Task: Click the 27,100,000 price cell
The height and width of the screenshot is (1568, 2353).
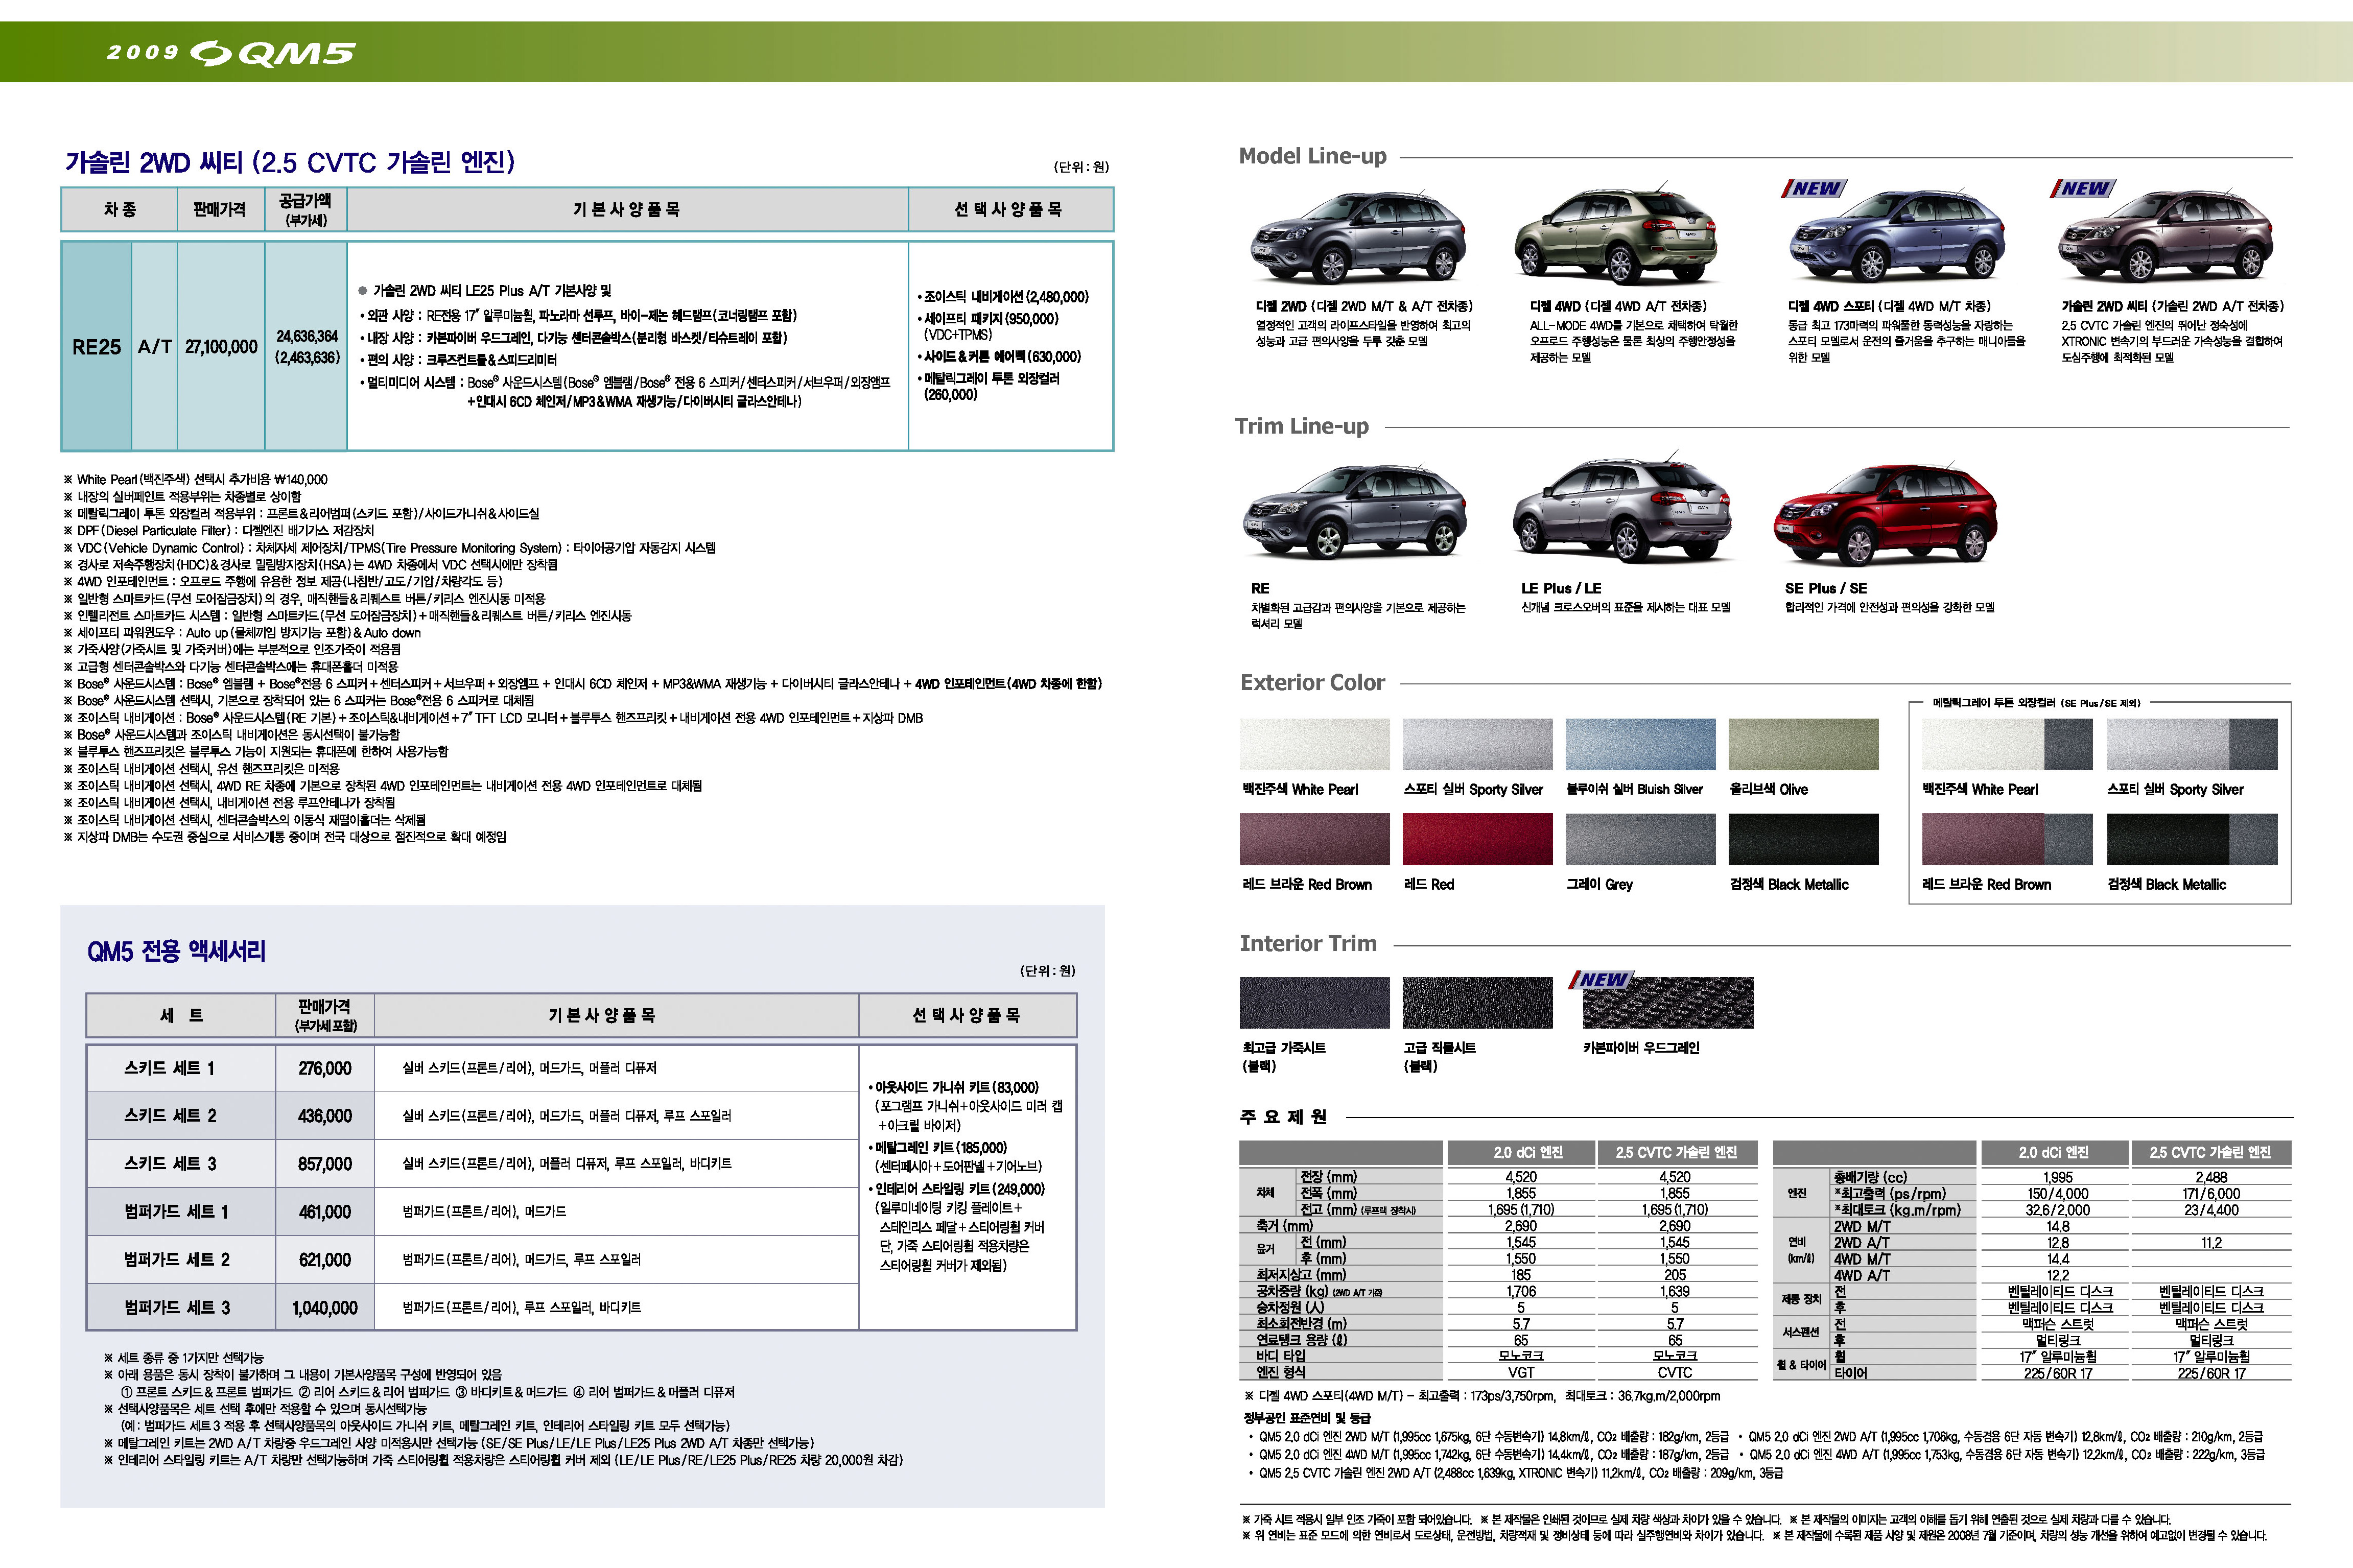Action: pyautogui.click(x=221, y=347)
